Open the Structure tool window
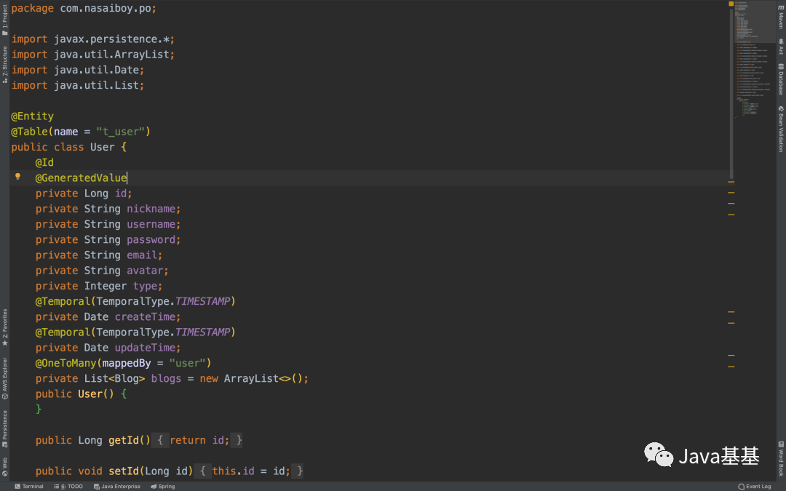This screenshot has height=491, width=786. click(x=4, y=64)
